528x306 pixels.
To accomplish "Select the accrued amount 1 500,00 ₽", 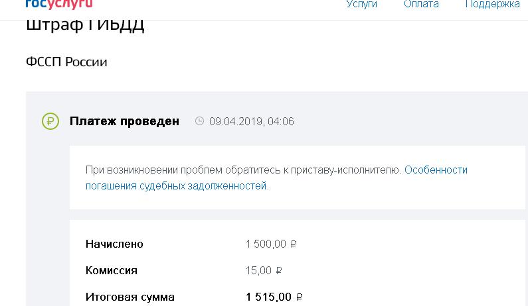I will coord(266,244).
